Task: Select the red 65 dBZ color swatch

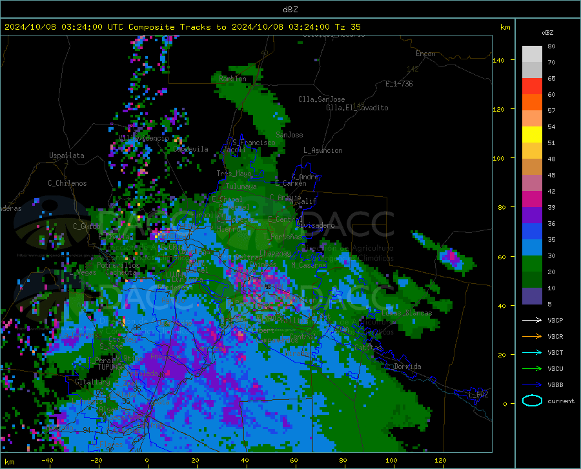Action: [x=532, y=86]
